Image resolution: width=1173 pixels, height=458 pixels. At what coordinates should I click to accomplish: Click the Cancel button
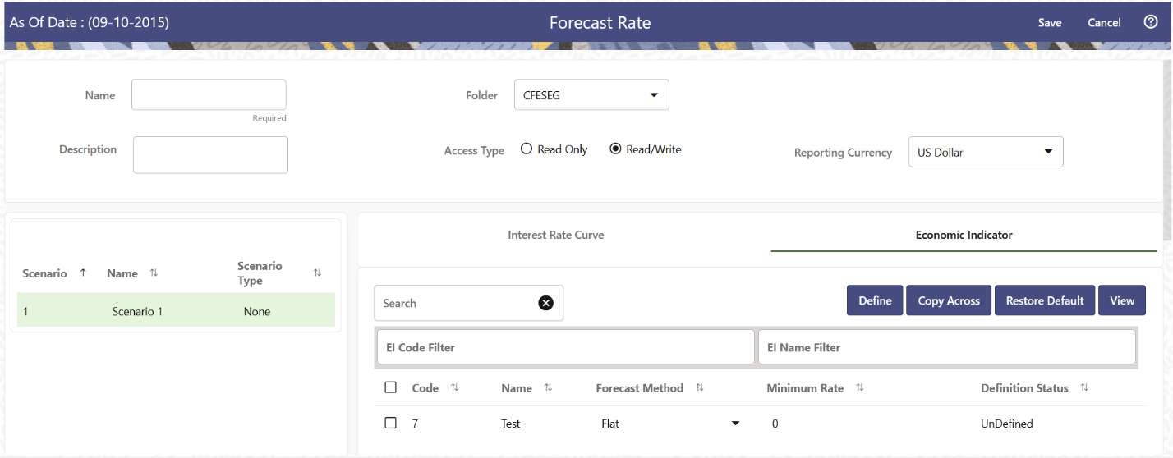pos(1104,23)
